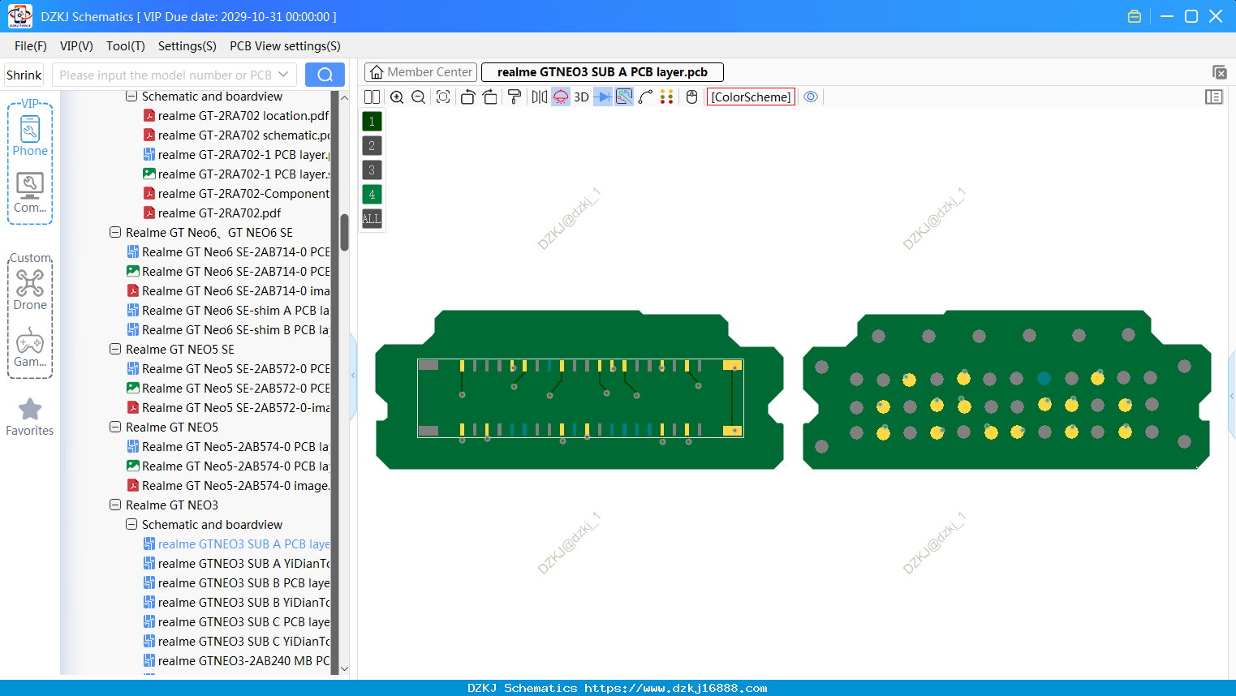Viewport: 1236px width, 696px height.
Task: Click the DZKJ website link in status bar
Action: (x=676, y=688)
